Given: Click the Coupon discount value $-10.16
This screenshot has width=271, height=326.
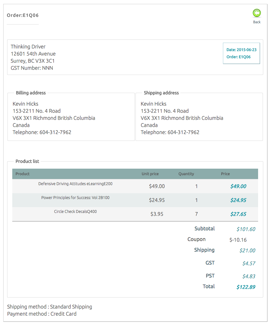Looking at the screenshot, I should tap(238, 240).
